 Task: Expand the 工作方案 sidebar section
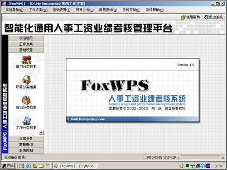click(26, 44)
